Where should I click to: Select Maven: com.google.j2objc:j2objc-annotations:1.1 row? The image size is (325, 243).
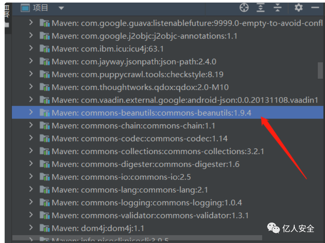tap(168, 36)
